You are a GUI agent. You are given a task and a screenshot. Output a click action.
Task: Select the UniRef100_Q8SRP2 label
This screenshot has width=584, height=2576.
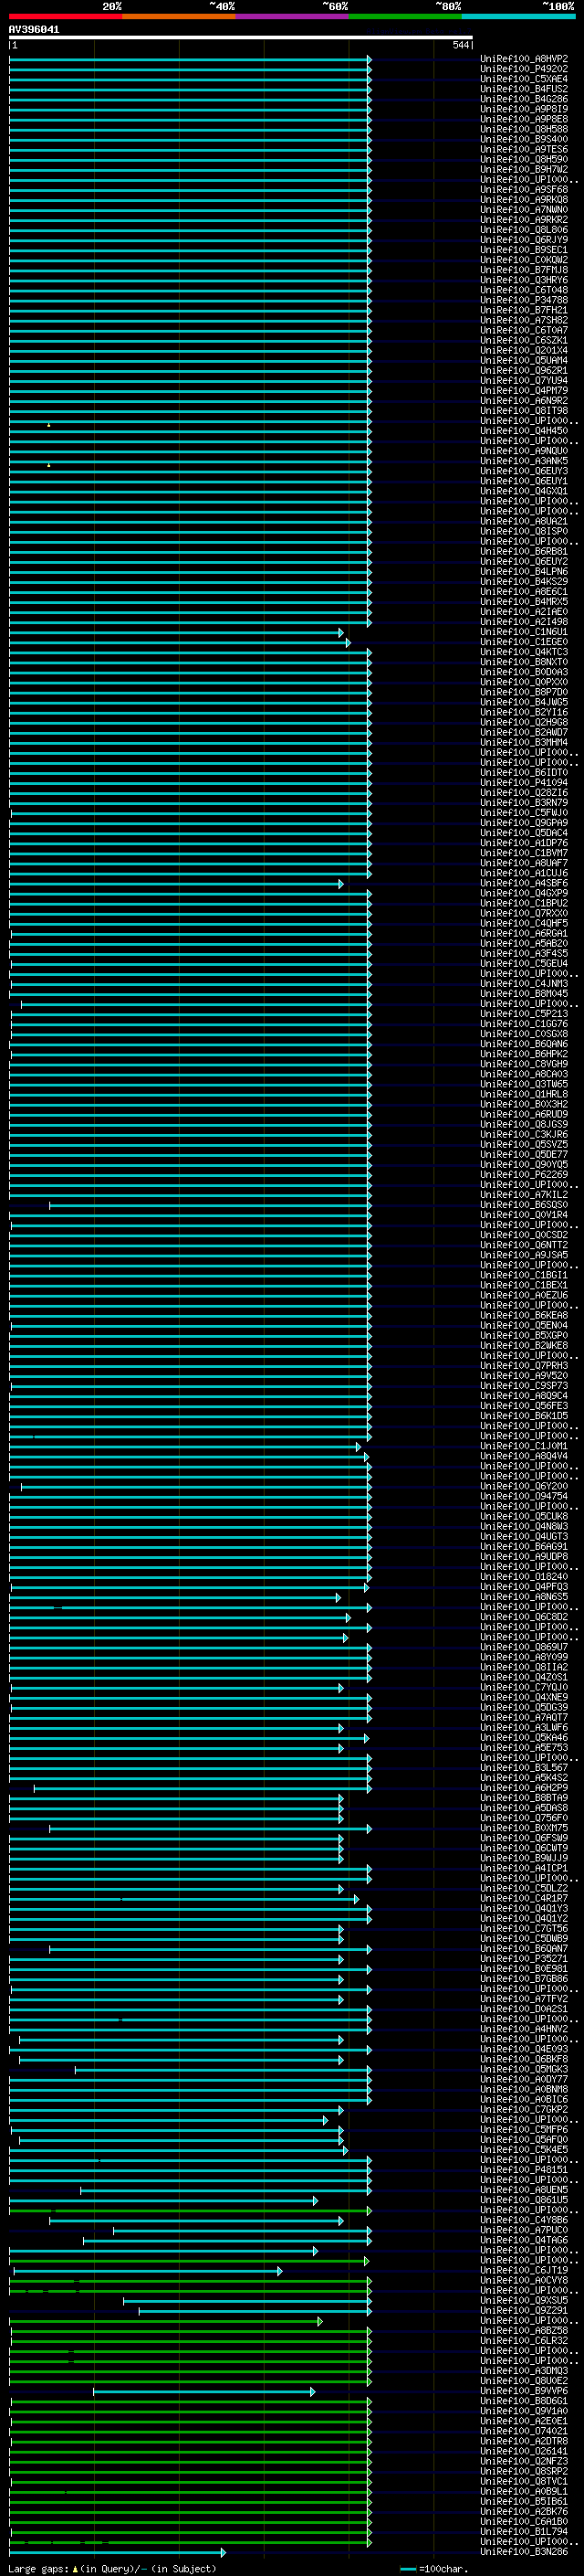[524, 2471]
